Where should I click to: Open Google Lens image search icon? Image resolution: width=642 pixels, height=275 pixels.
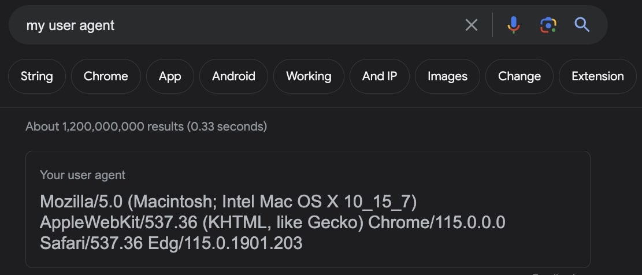(x=548, y=25)
